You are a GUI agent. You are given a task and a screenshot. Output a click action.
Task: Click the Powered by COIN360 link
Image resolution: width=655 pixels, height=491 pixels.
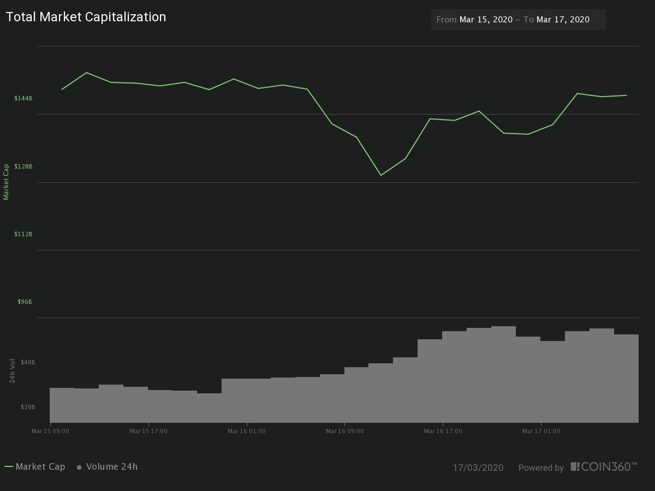(541, 468)
